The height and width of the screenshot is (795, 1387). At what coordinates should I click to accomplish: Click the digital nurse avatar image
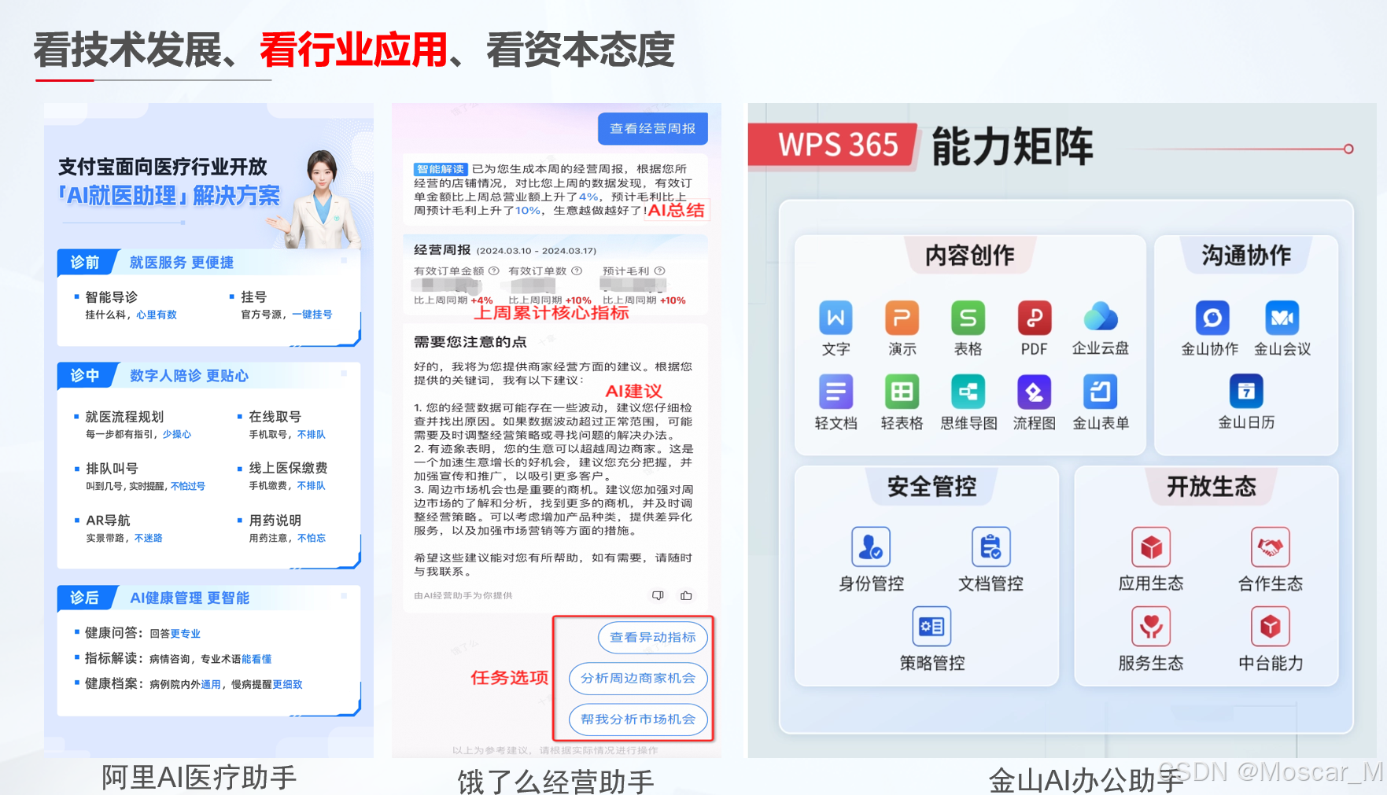pos(319,198)
